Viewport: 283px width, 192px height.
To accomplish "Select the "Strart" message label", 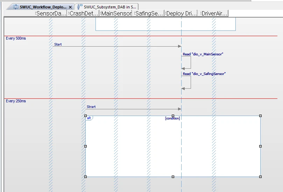I will click(x=91, y=107).
